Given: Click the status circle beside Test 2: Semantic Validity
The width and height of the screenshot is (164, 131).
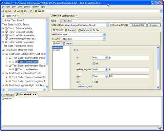Looking at the screenshot, I should 3,32.
